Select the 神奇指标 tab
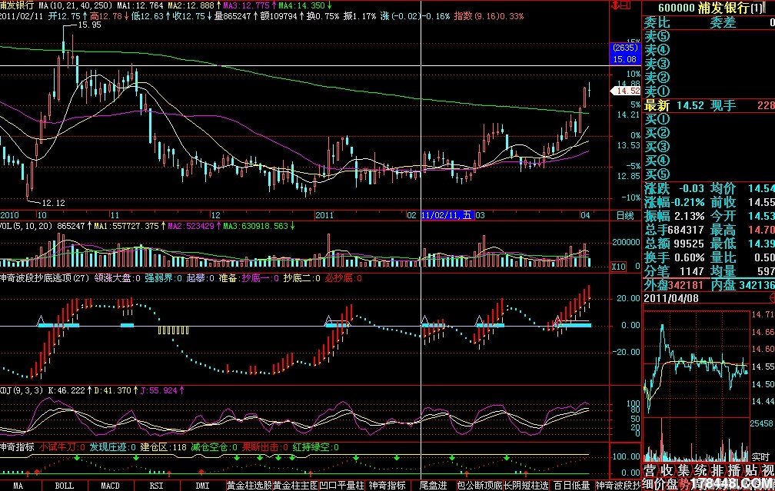Viewport: 775px width, 491px height. pyautogui.click(x=387, y=486)
